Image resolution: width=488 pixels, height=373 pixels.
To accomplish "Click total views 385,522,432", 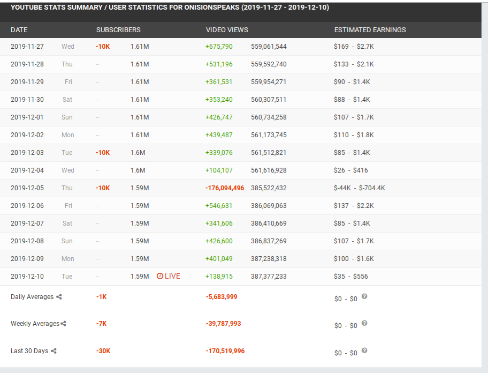I will (x=269, y=188).
